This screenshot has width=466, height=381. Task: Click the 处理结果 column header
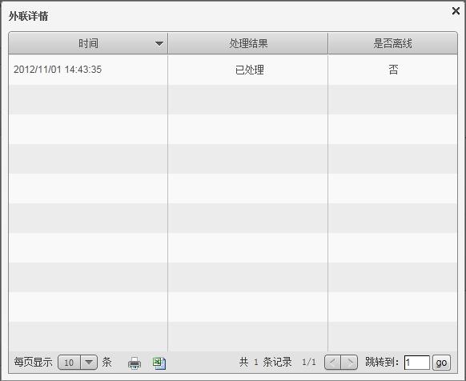pos(248,43)
